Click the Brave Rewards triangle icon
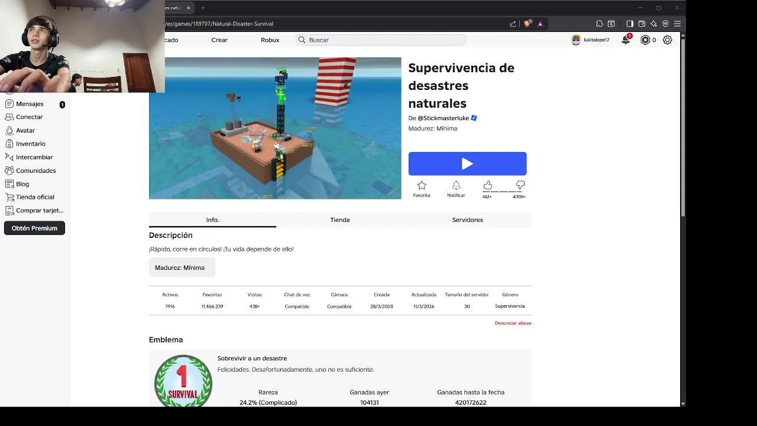Screen dimensions: 757x426 540,24
